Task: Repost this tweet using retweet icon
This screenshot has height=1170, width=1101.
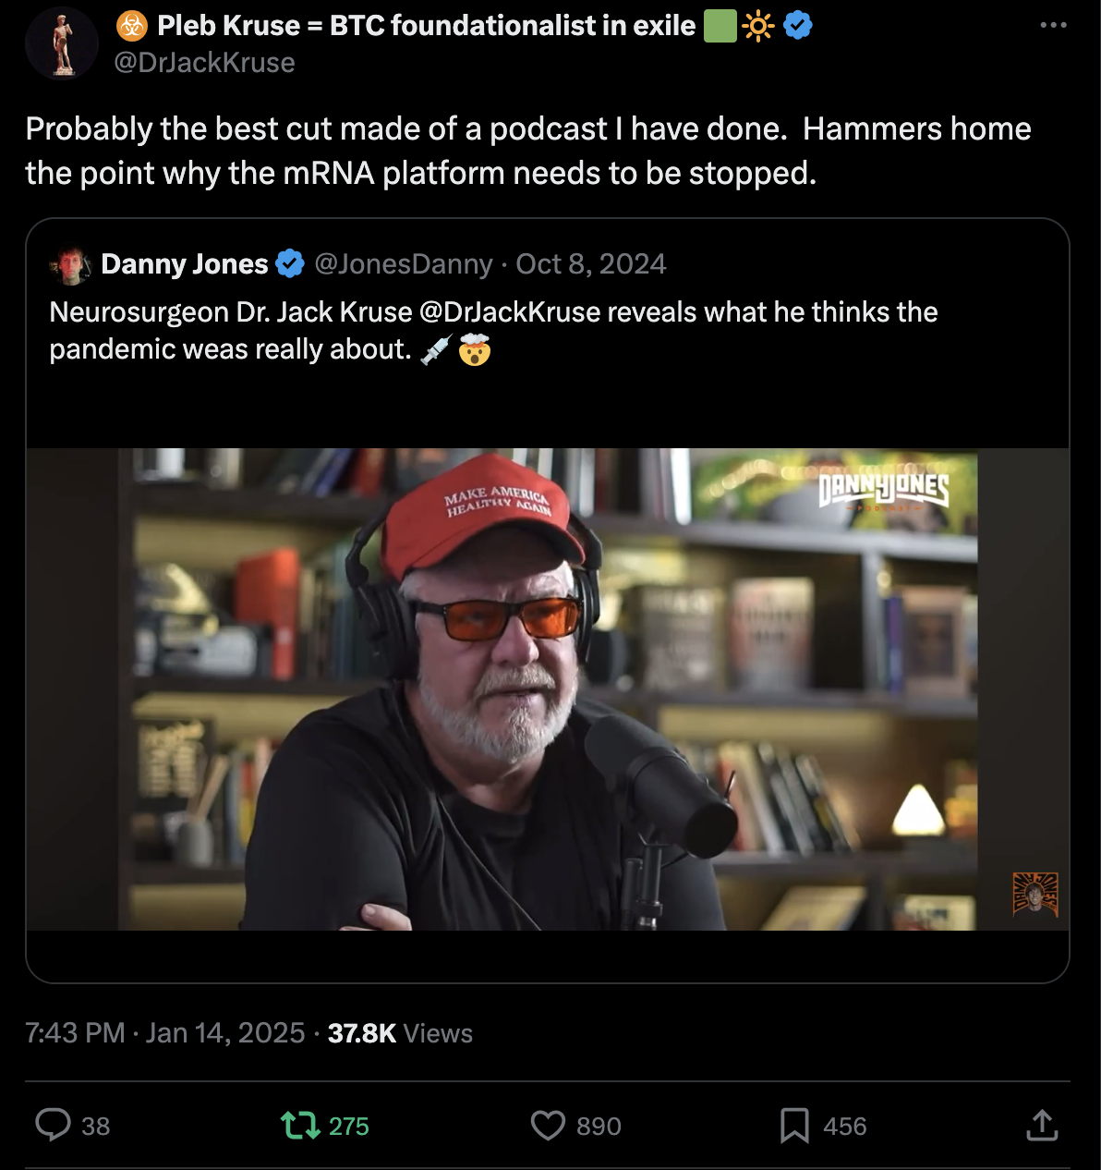Action: tap(298, 1125)
